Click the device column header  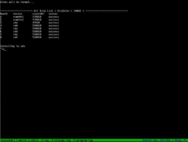(x=17, y=14)
